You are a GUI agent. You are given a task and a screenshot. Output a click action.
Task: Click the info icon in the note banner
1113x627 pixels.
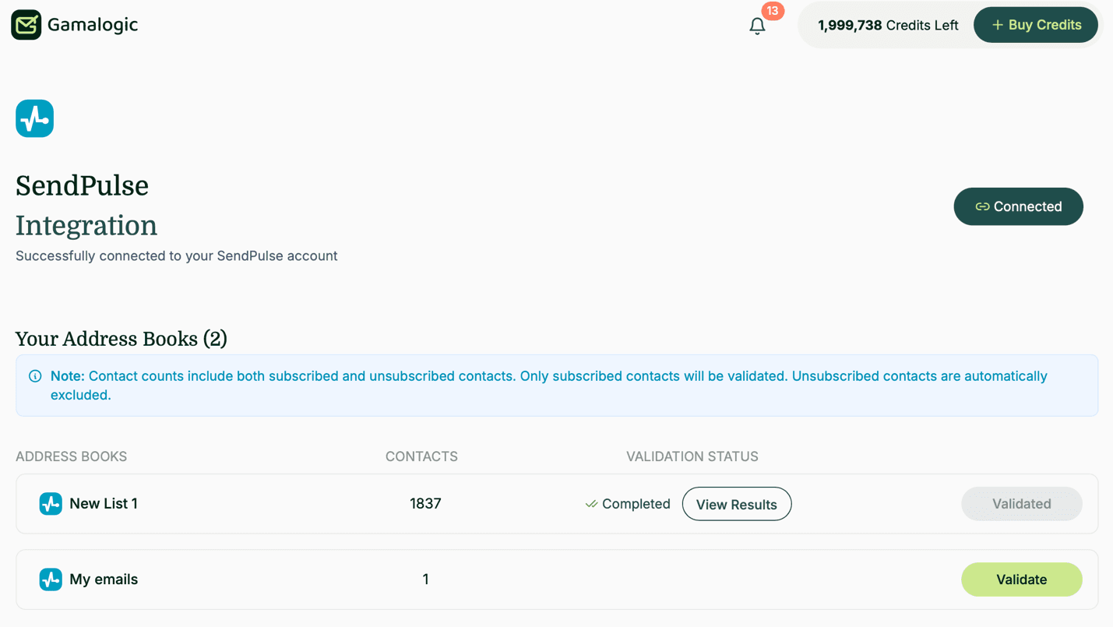(35, 375)
